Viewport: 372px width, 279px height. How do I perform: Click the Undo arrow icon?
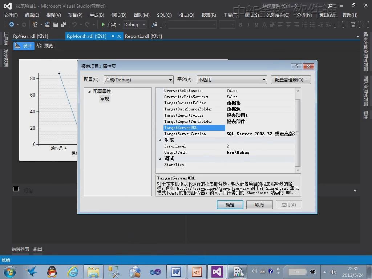pos(74,24)
